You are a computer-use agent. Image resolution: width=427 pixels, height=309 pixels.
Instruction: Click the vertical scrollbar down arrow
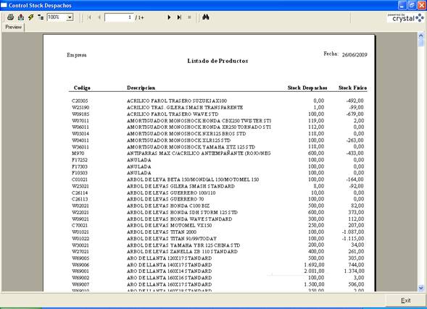click(x=421, y=288)
